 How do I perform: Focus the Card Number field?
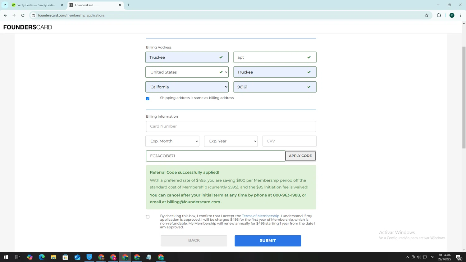(x=231, y=126)
